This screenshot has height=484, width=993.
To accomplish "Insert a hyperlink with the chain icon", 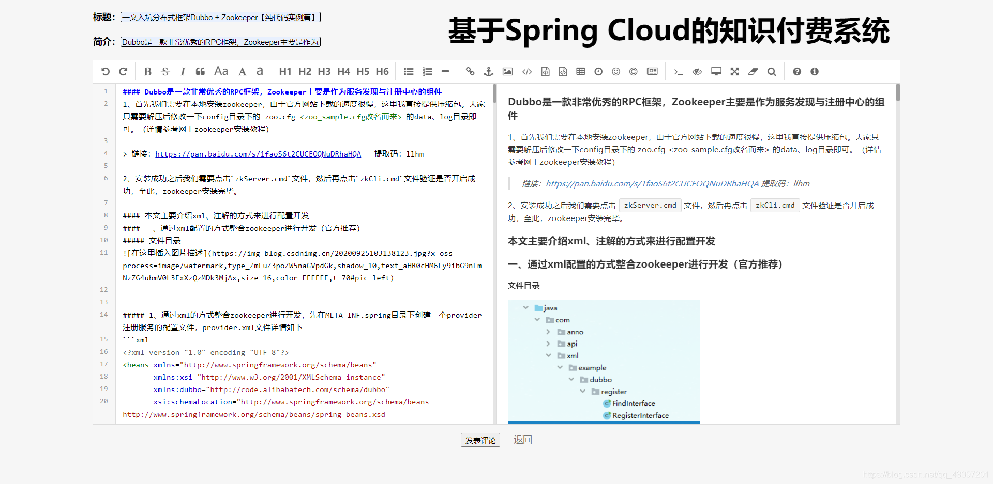I will (470, 72).
